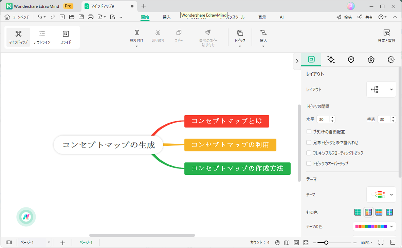Click the export icon in the quick toolbar

click(100, 17)
